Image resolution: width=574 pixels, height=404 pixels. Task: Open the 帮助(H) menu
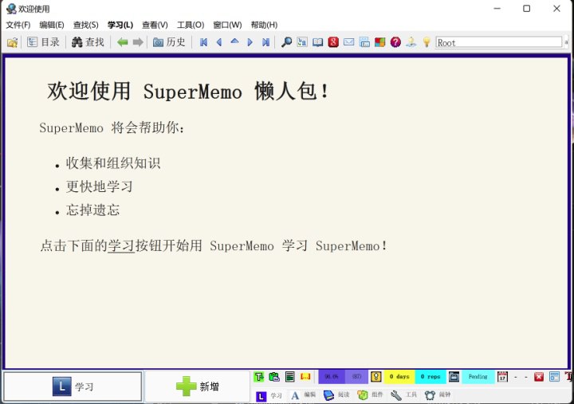(264, 25)
